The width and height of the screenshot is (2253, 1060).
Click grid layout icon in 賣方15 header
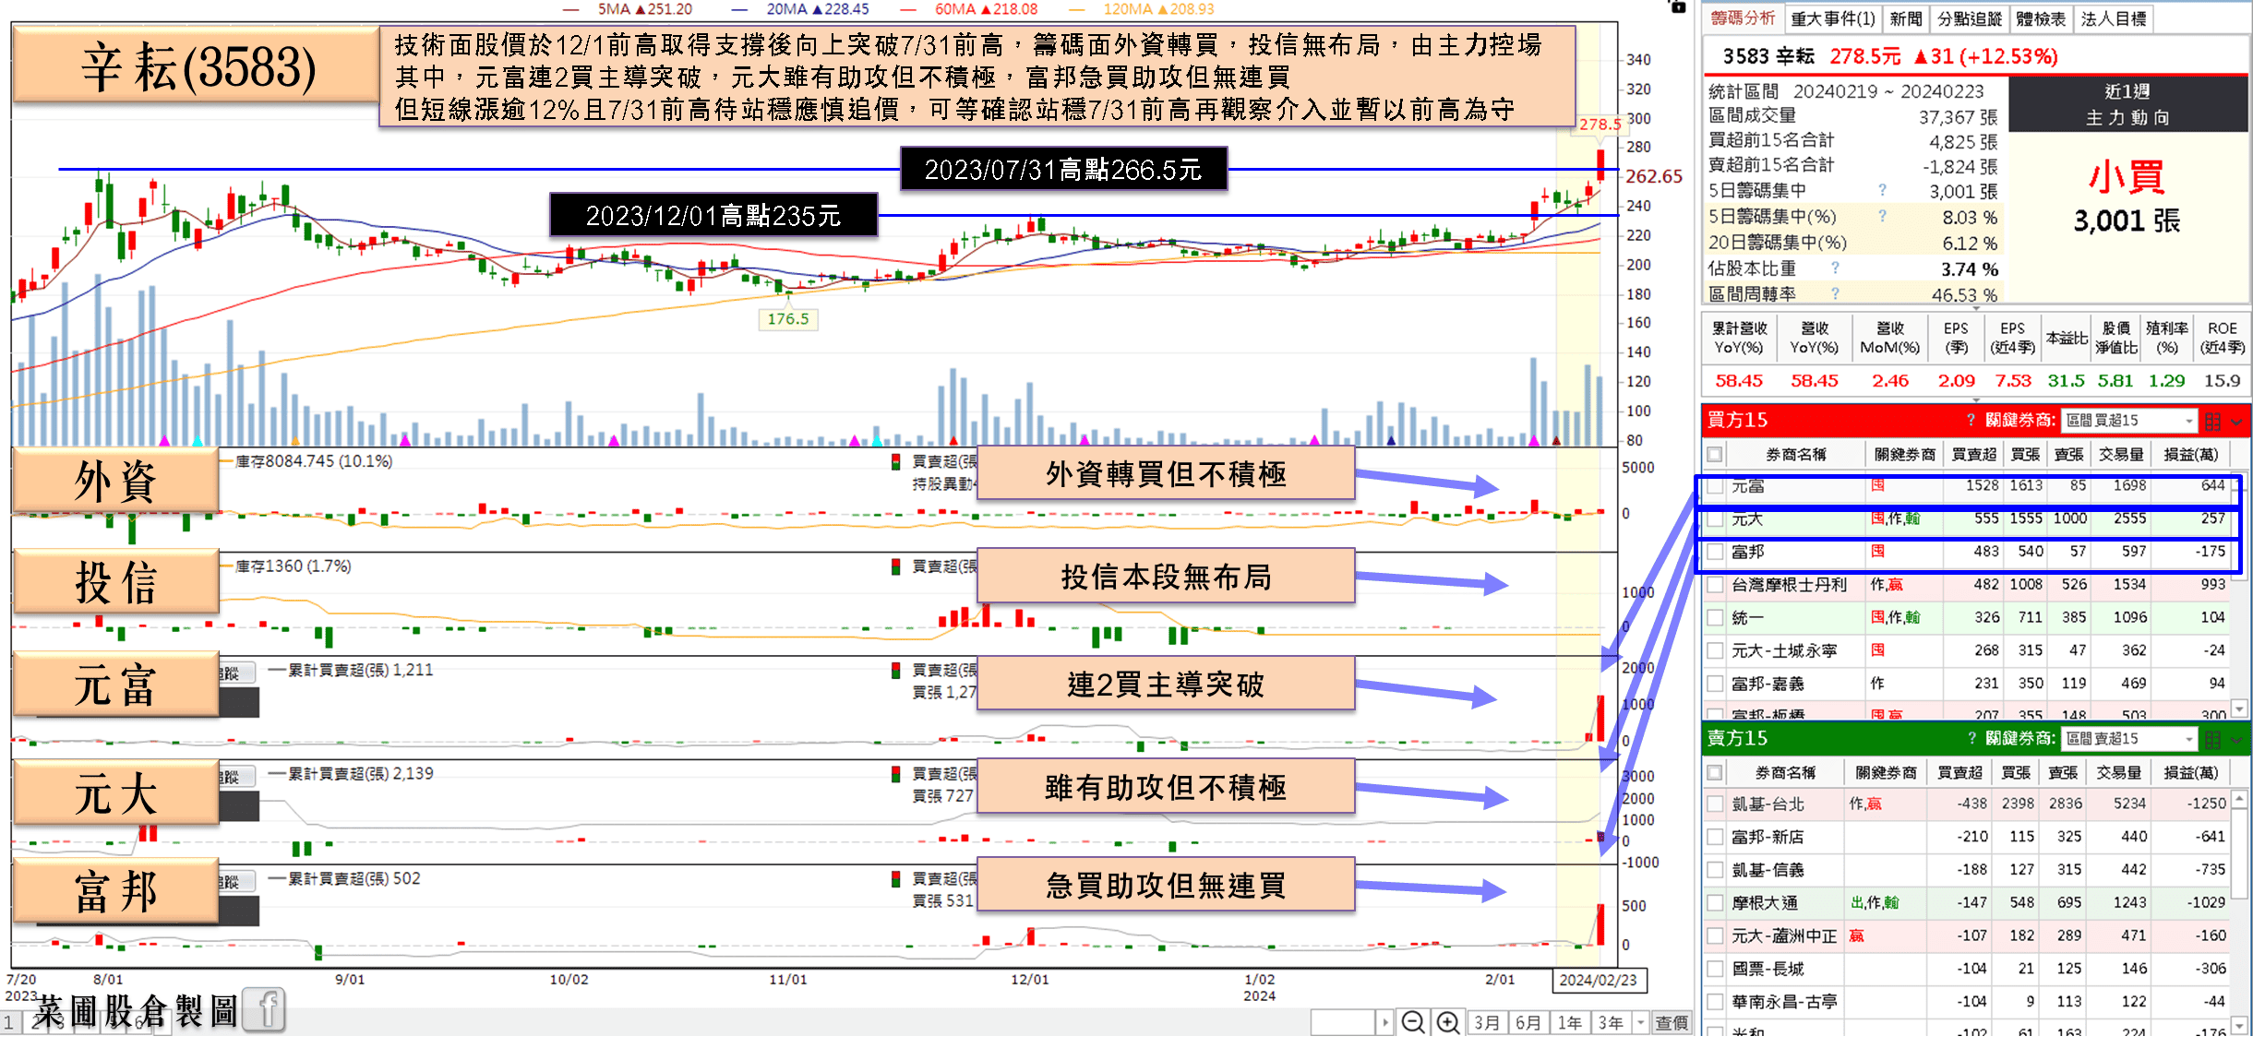(2212, 740)
